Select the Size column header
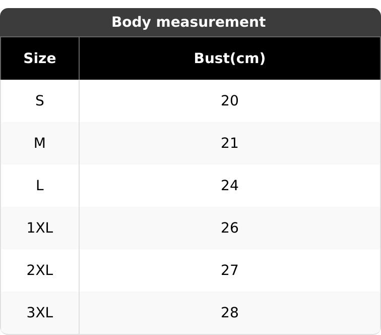The height and width of the screenshot is (335, 381). [40, 59]
